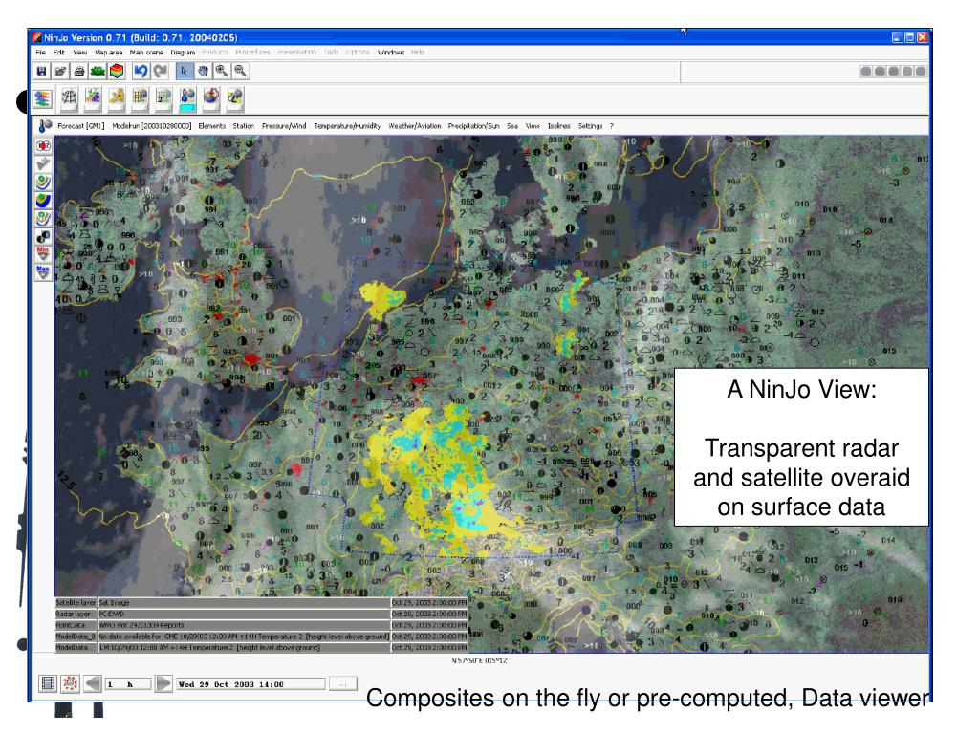Select the PointData legend row
Viewport: 979px width, 734px height.
click(261, 625)
